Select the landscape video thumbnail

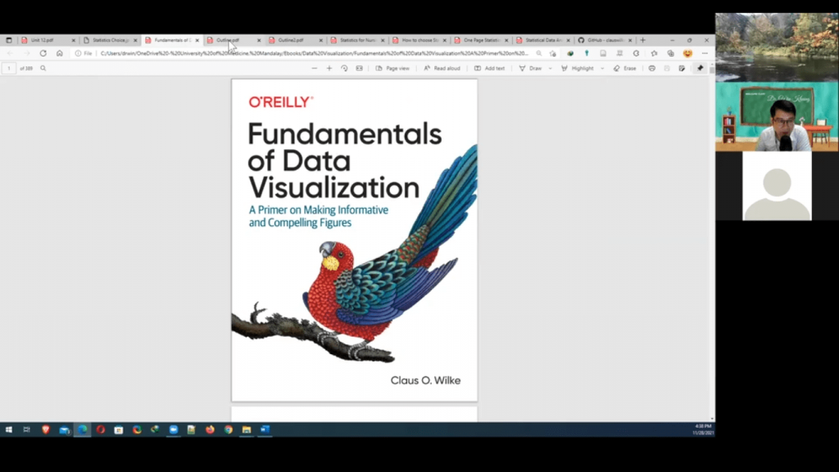pyautogui.click(x=777, y=47)
